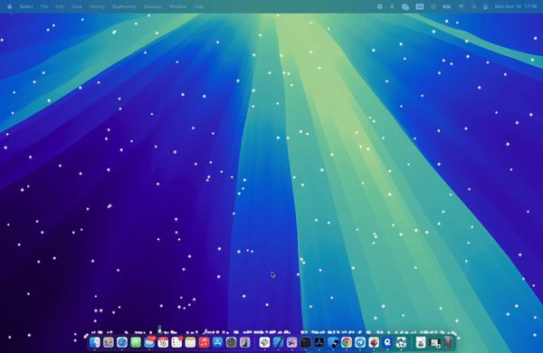Launch Safari from the dock
543x353 pixels.
122,342
